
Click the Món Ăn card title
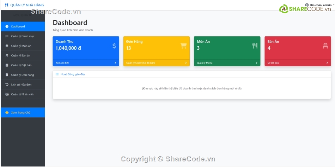(x=203, y=42)
